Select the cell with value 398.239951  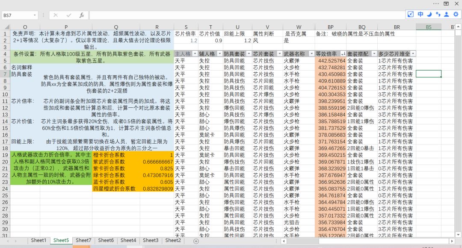tap(331, 101)
